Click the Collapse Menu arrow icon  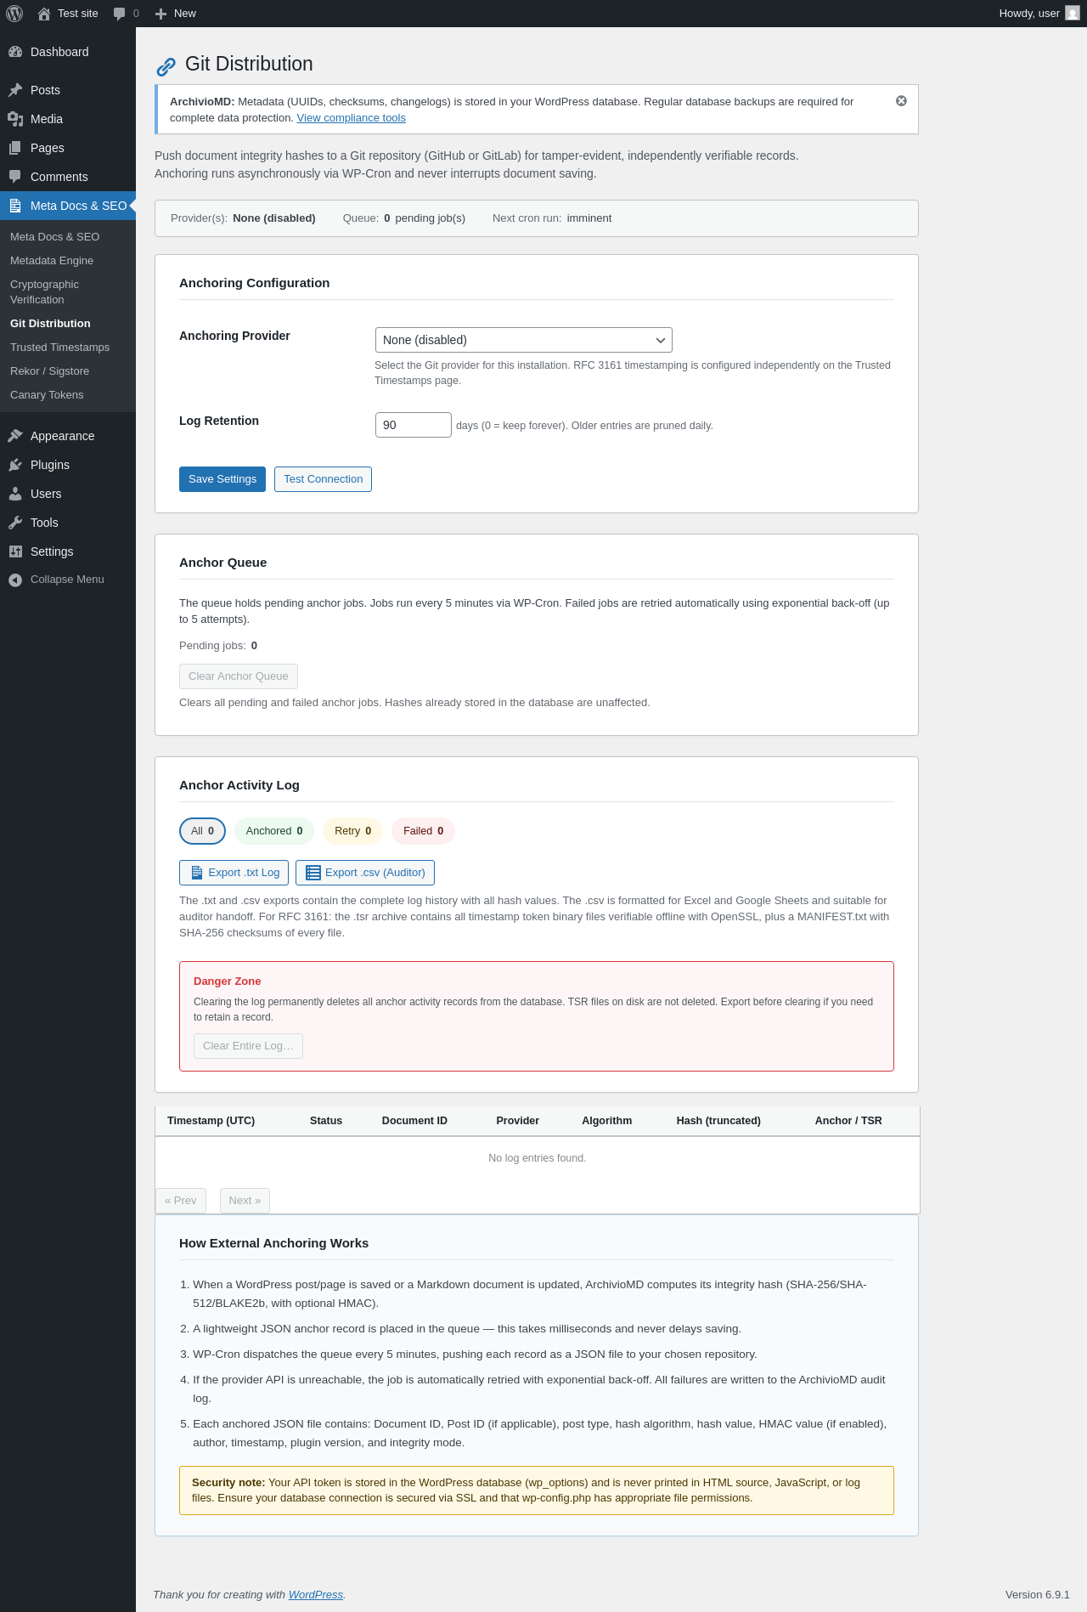click(15, 580)
